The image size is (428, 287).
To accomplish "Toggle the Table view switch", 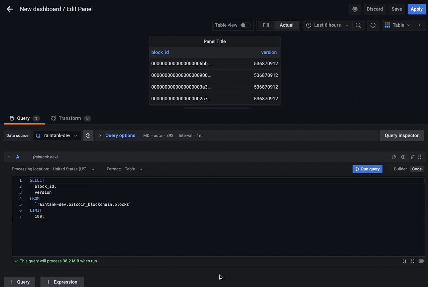I will tap(244, 25).
